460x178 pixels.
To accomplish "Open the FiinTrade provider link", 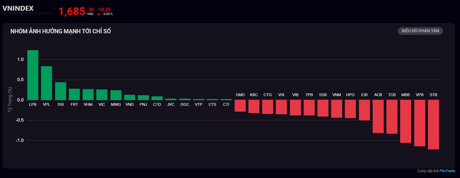I will [447, 171].
